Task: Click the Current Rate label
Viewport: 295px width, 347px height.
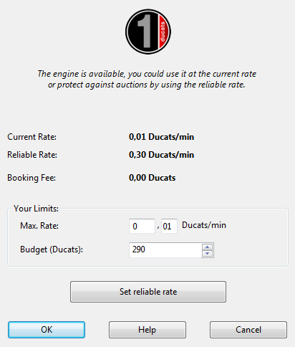Action: tap(32, 137)
